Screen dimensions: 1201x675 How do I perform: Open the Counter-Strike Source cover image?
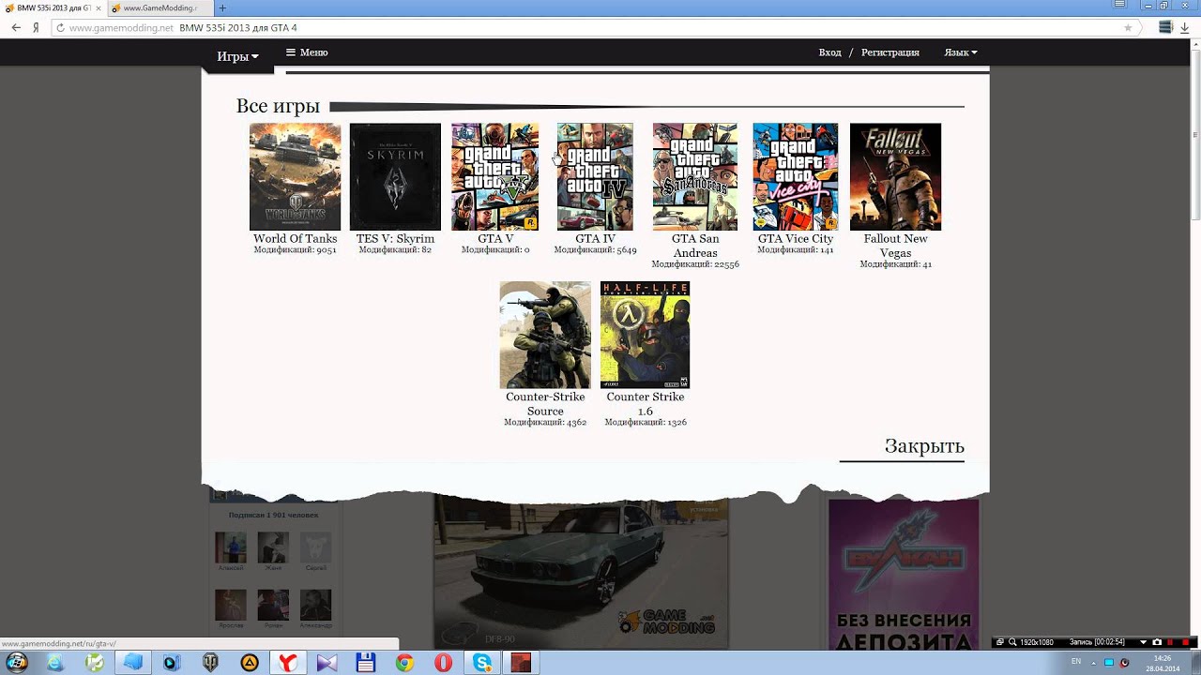tap(545, 335)
